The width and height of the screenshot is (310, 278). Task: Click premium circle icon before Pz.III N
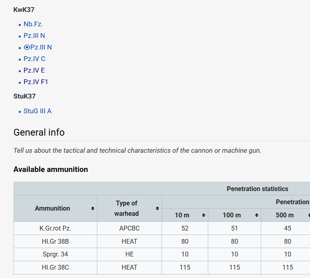pos(27,47)
